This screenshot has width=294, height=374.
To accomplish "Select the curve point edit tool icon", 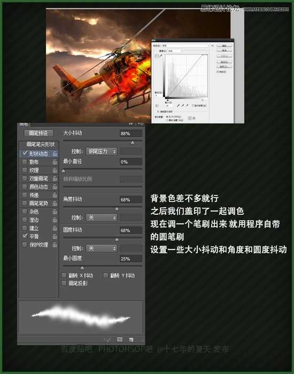I will tap(157, 56).
